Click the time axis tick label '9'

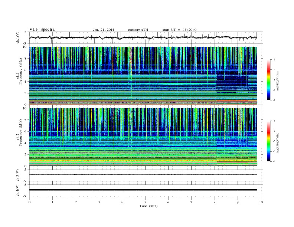tap(238, 202)
